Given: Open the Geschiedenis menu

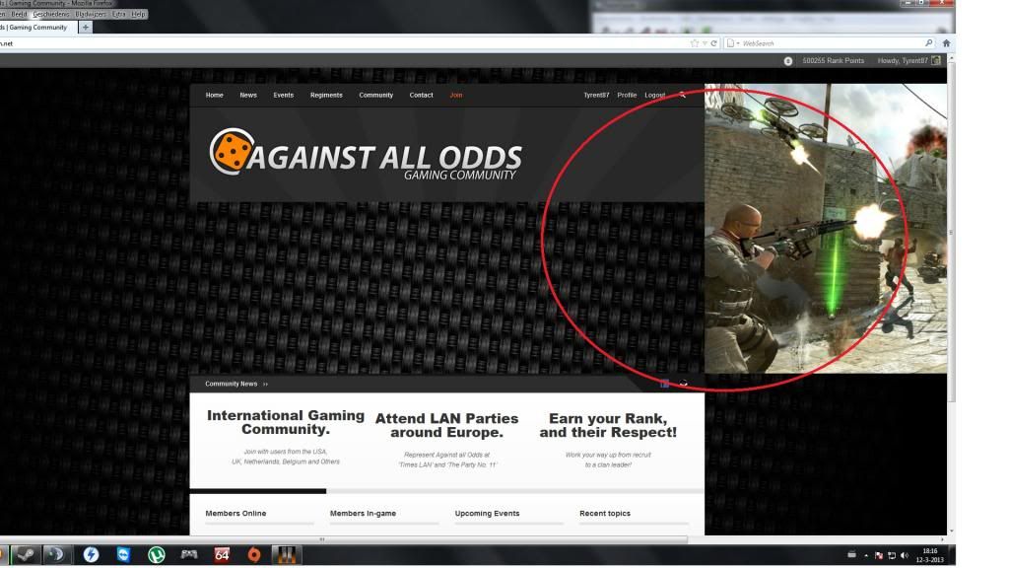Looking at the screenshot, I should 51,15.
